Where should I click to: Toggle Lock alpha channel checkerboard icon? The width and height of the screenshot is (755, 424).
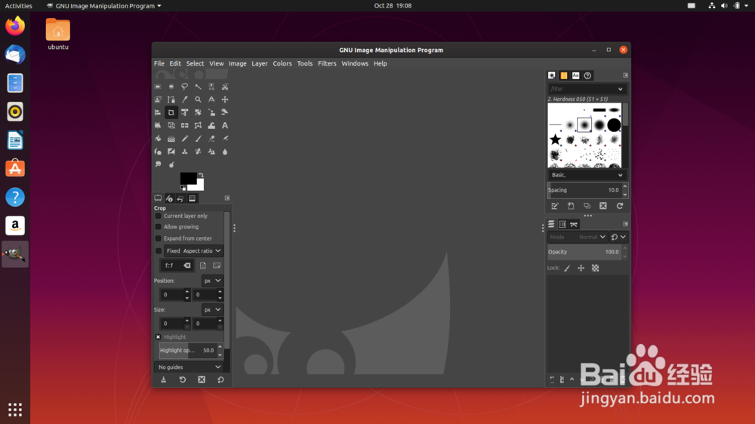(596, 268)
